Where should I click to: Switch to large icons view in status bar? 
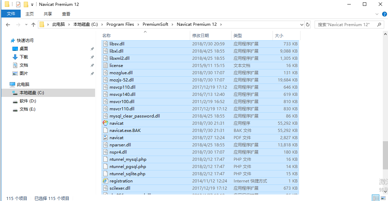tap(383, 198)
